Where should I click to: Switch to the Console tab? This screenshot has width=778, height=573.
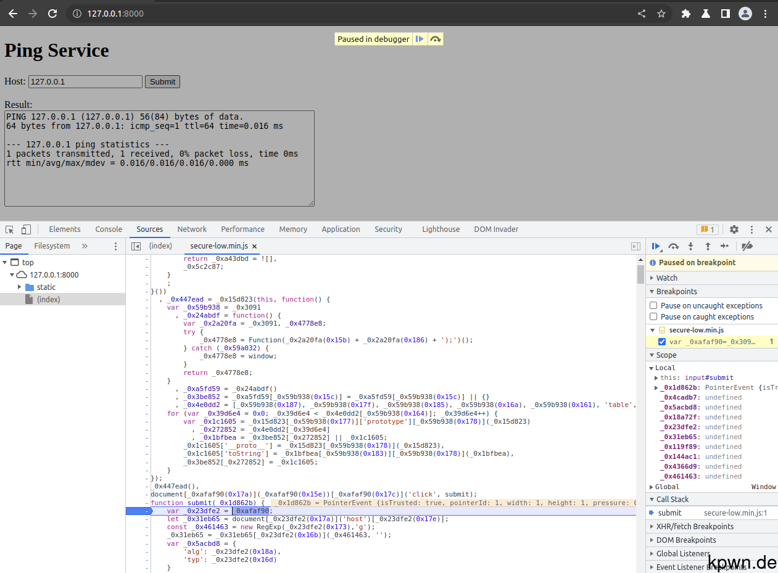[109, 229]
